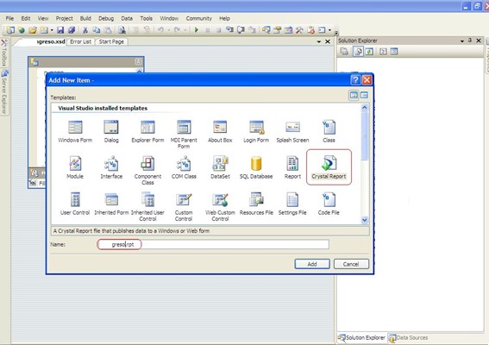
Task: Pick the User Control template
Action: click(75, 204)
